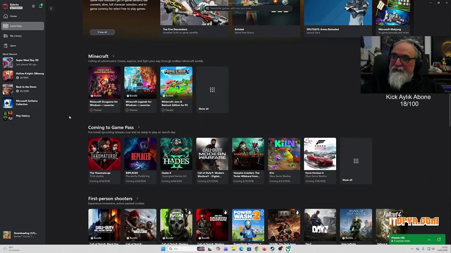Open the Ejderha profile avatar

pyautogui.click(x=5, y=6)
